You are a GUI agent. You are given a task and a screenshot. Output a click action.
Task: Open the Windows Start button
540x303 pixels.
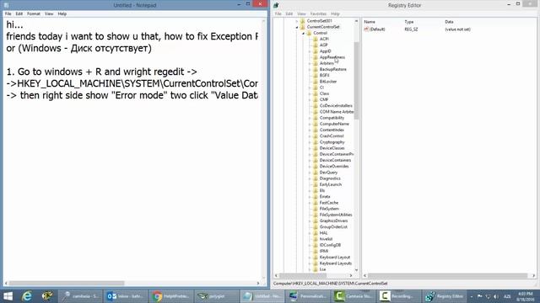pos(8,296)
